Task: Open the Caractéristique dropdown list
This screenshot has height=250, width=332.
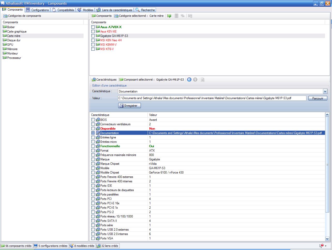Action: 325,91
